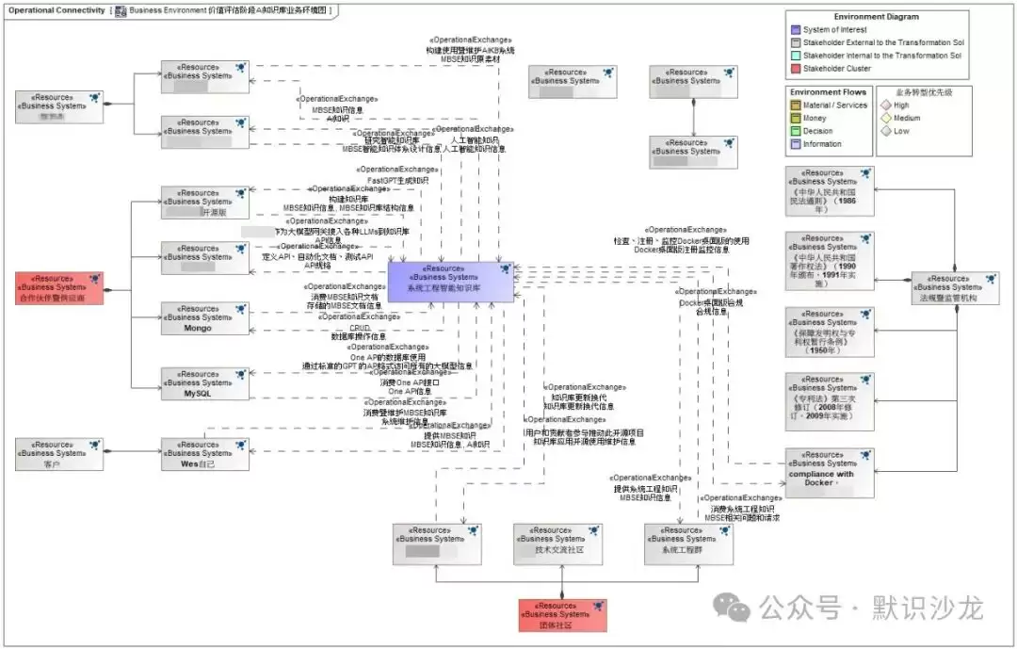The image size is (1017, 649).
Task: Click the Environment Diagram legend title
Action: point(877,17)
